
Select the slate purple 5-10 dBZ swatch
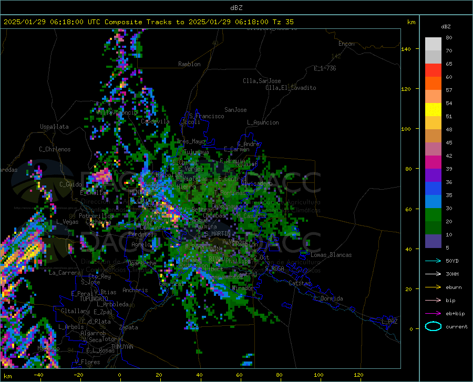pos(433,241)
